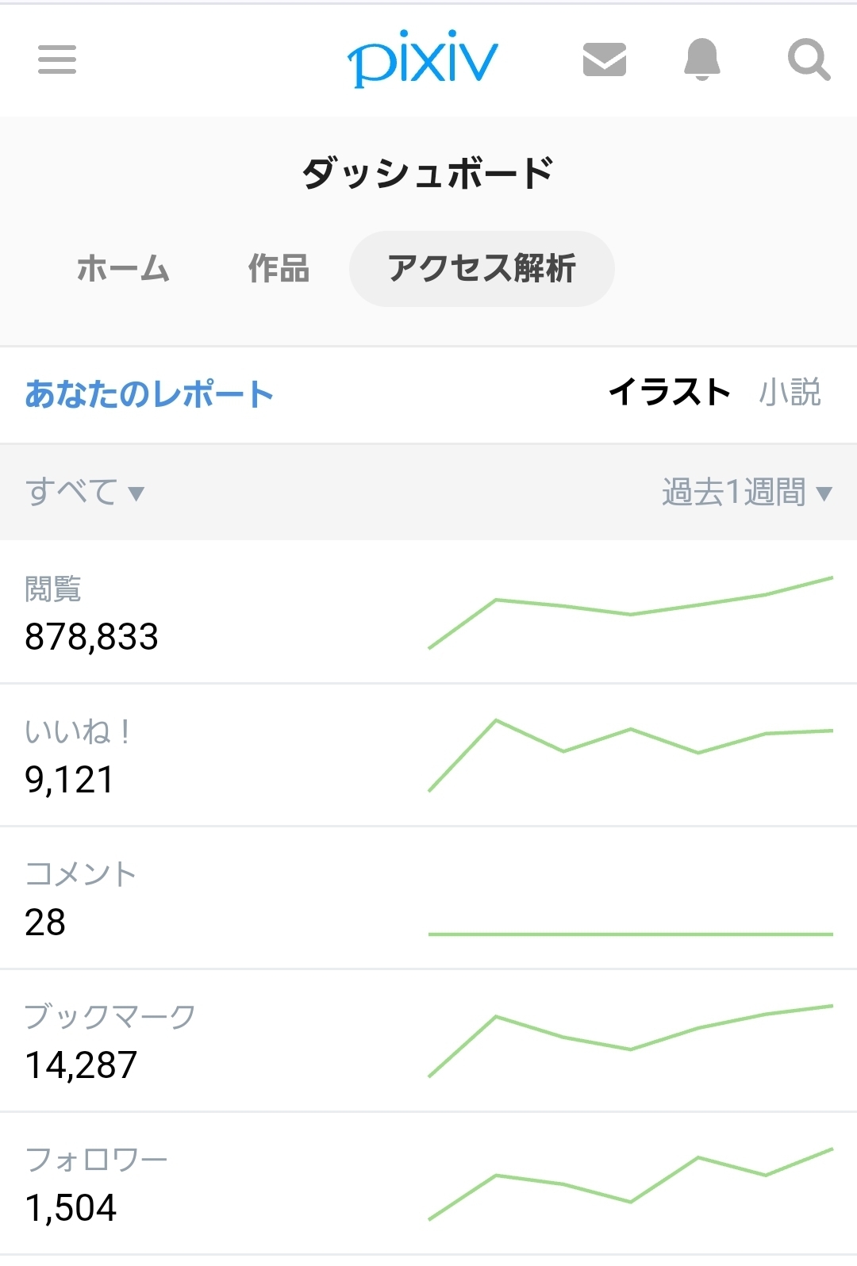Open あなたのレポート link
Viewport: 857px width, 1266px height.
(149, 394)
